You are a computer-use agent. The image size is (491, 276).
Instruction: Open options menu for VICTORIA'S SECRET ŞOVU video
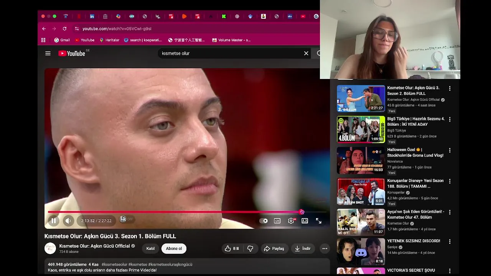tap(450, 271)
